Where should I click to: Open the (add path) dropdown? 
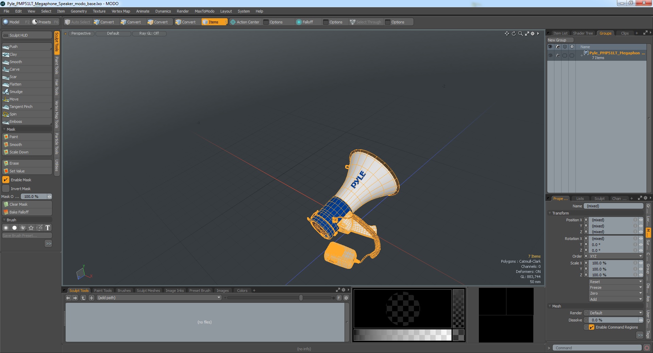point(159,298)
